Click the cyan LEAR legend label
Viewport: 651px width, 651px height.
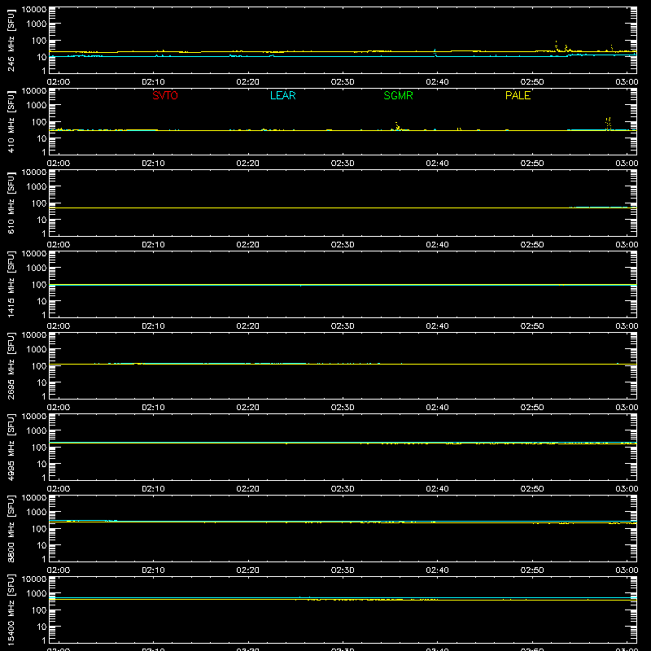coord(282,95)
